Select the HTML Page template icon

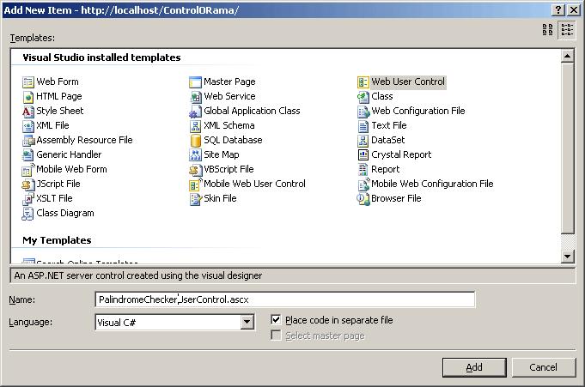coord(28,97)
